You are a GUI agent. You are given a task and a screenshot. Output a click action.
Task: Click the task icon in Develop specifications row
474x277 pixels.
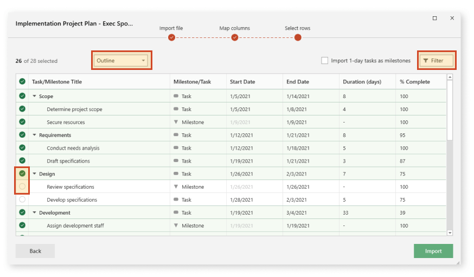[x=176, y=199]
